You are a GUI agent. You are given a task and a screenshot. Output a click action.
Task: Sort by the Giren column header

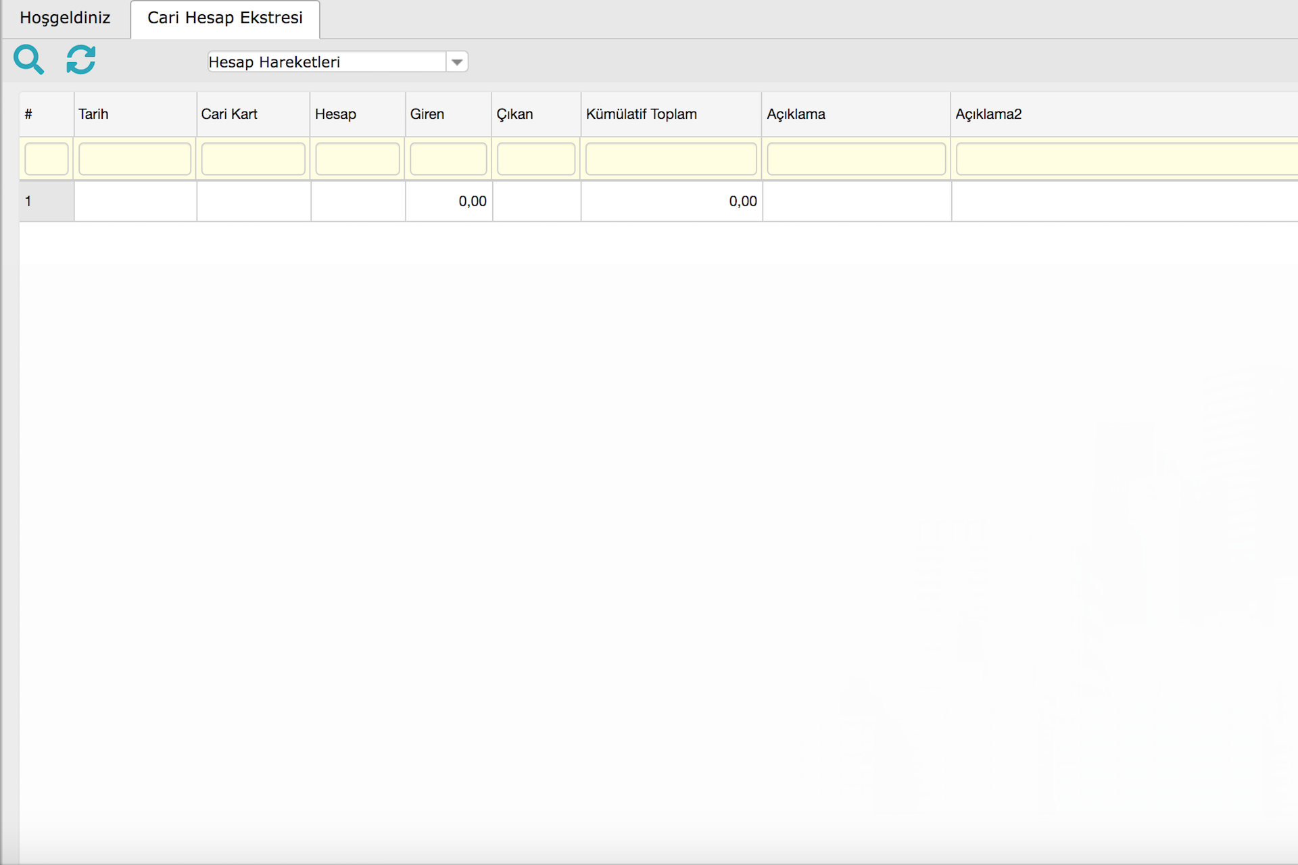tap(448, 114)
